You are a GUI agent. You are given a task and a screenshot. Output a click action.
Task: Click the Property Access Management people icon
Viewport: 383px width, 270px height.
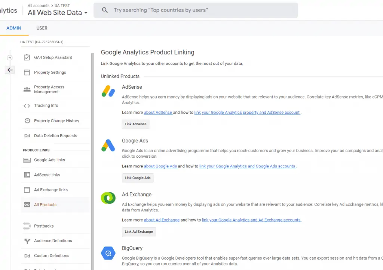click(x=27, y=89)
